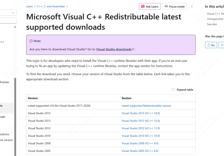Click the Expand table icon

point(173,90)
